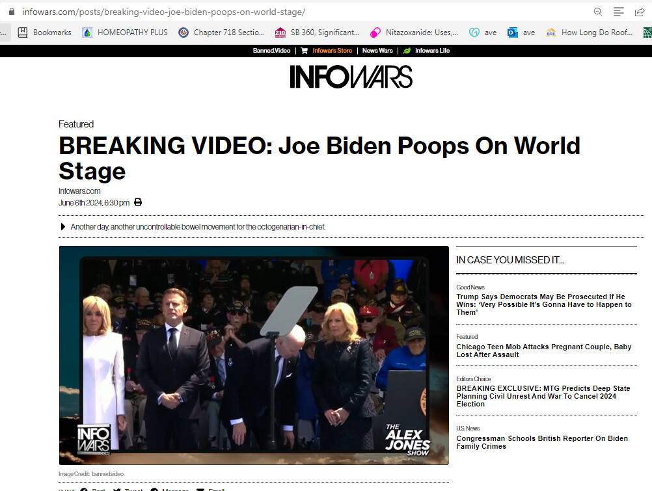This screenshot has width=652, height=491.
Task: Open the first ave bookmark with teal icon
Action: (483, 33)
